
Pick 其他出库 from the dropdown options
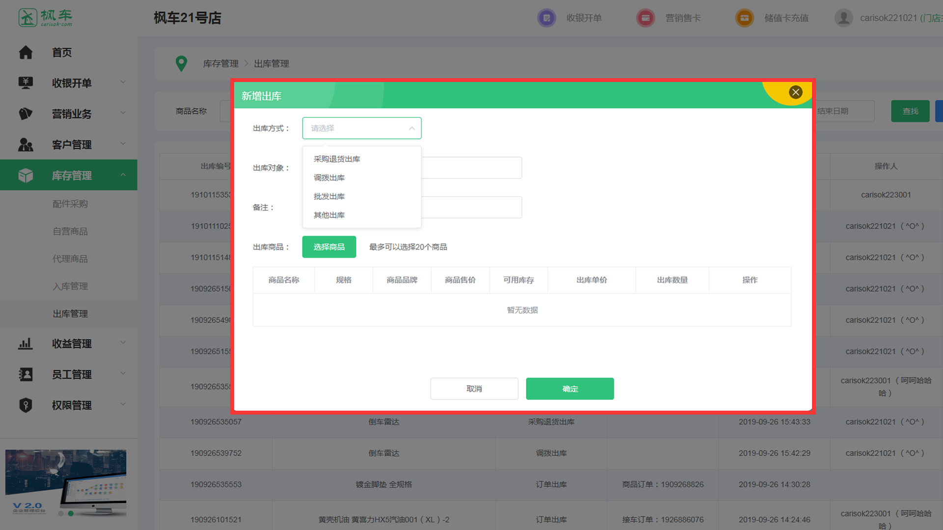tap(329, 215)
